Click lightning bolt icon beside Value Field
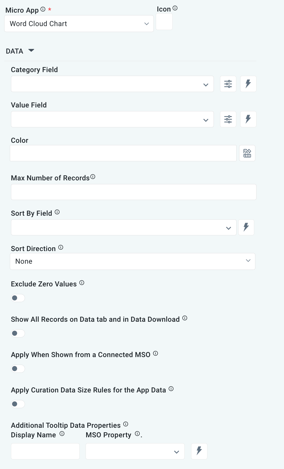The image size is (284, 469). pos(248,119)
